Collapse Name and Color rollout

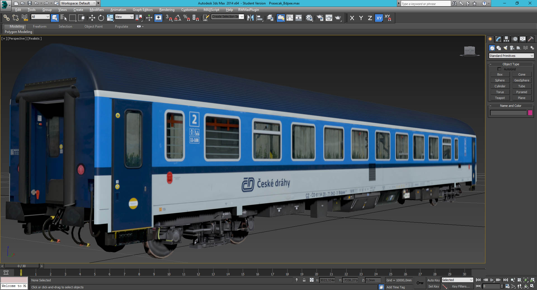click(511, 106)
